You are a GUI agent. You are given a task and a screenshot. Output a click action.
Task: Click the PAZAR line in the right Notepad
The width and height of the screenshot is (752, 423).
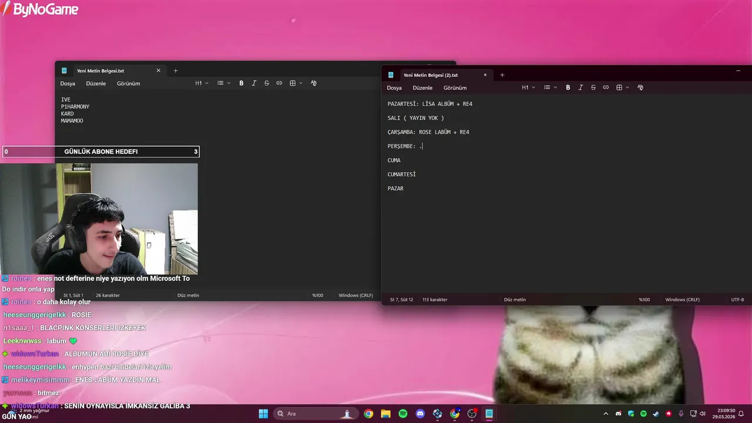pyautogui.click(x=395, y=189)
